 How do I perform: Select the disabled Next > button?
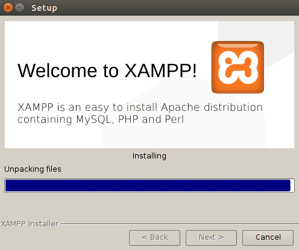(211, 238)
